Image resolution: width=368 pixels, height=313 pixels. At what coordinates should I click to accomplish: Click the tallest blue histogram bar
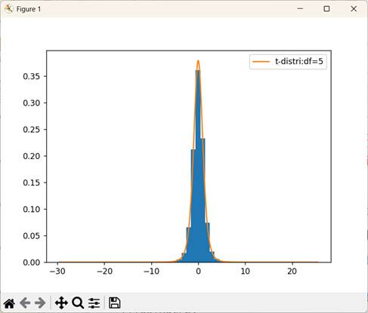pyautogui.click(x=198, y=166)
